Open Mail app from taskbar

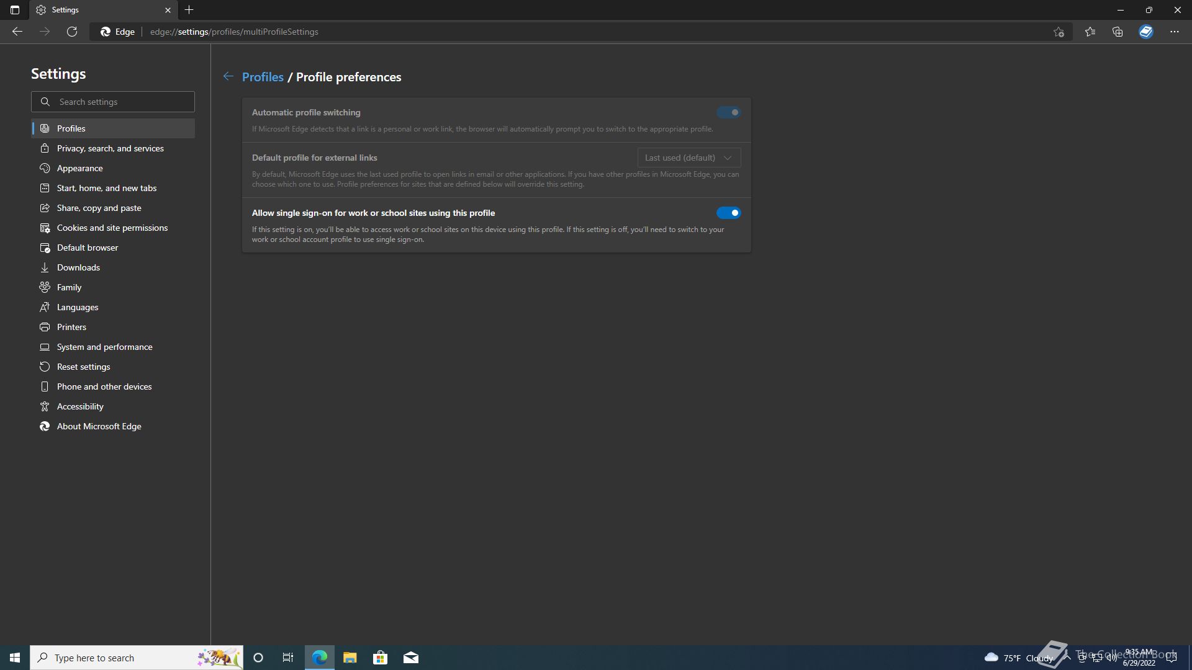(x=411, y=658)
